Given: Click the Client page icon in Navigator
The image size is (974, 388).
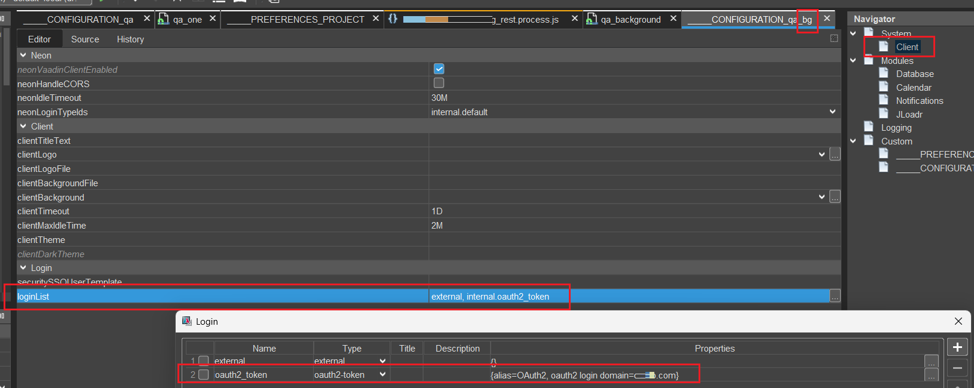Looking at the screenshot, I should point(884,47).
